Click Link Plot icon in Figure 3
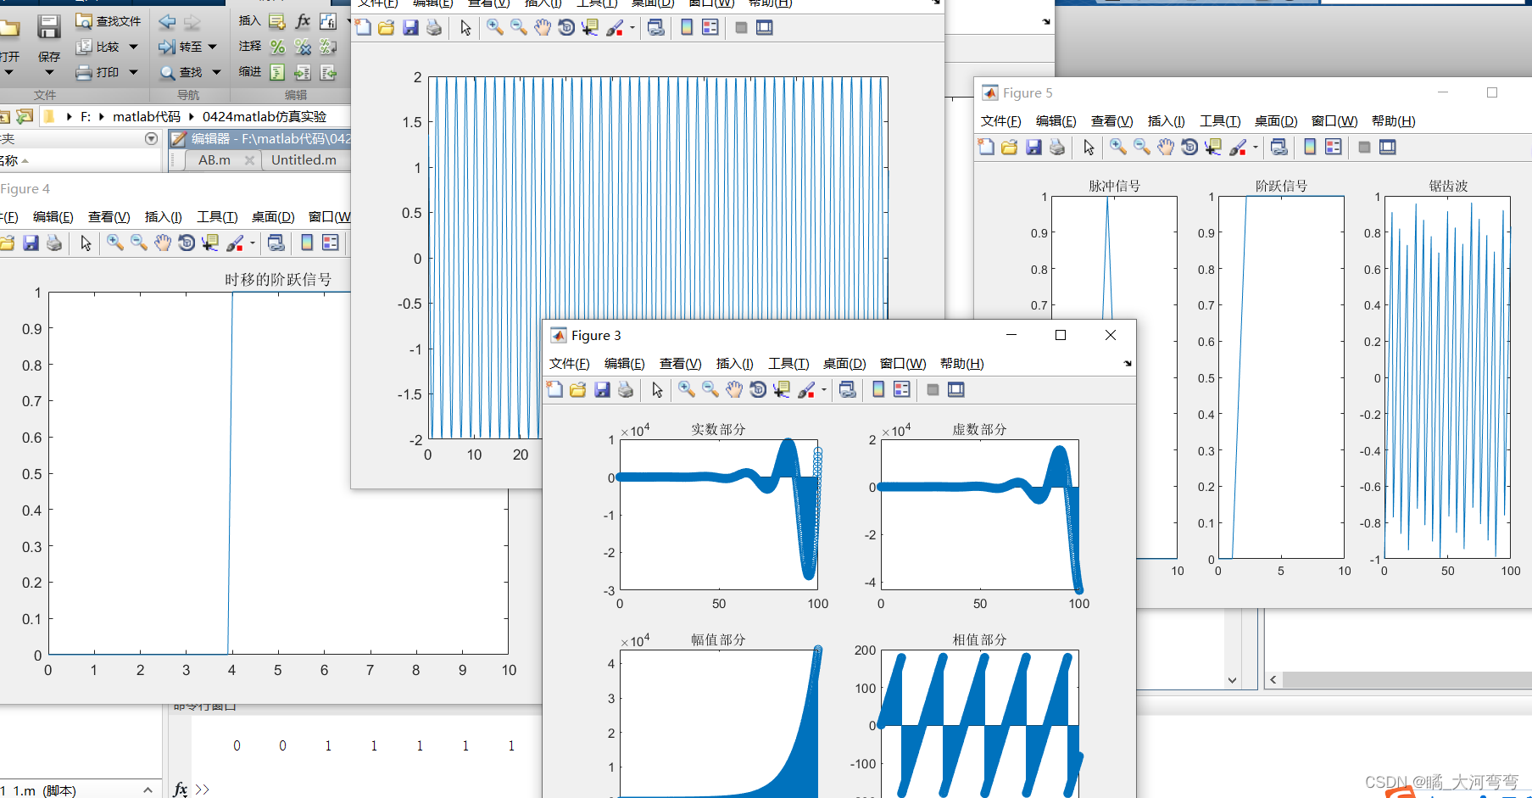The width and height of the screenshot is (1532, 798). 847,389
